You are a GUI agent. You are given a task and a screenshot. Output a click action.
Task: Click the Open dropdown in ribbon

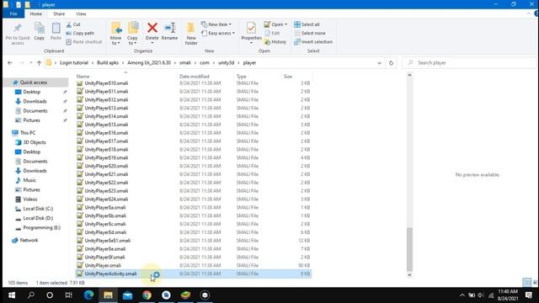(x=275, y=24)
